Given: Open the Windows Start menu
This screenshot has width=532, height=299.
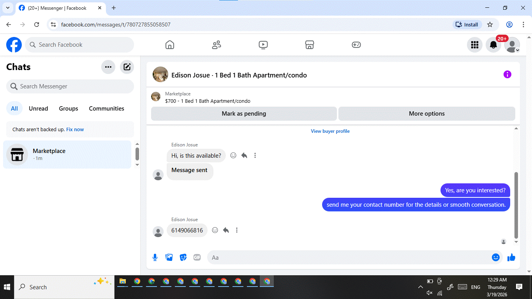Looking at the screenshot, I should [7, 287].
